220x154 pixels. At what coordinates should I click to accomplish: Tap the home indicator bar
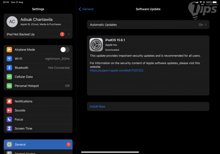coord(110,152)
